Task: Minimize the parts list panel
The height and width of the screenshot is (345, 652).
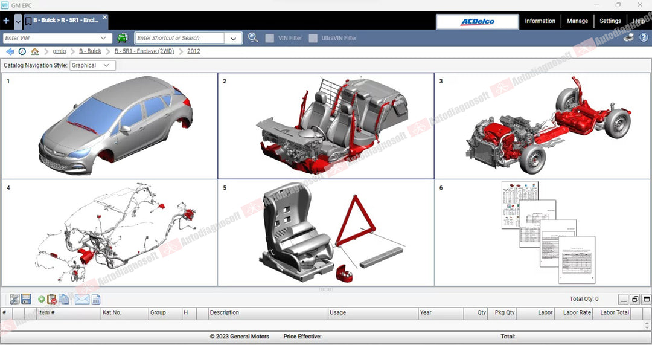Action: click(623, 299)
